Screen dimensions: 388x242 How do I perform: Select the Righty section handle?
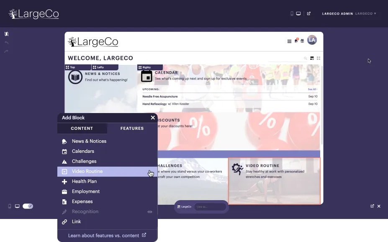(x=150, y=67)
